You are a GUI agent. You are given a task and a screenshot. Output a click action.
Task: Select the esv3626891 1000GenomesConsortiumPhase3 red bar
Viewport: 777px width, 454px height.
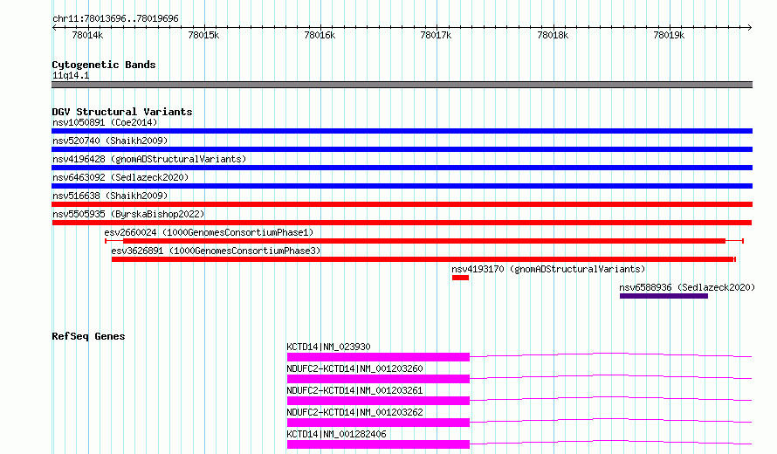423,259
